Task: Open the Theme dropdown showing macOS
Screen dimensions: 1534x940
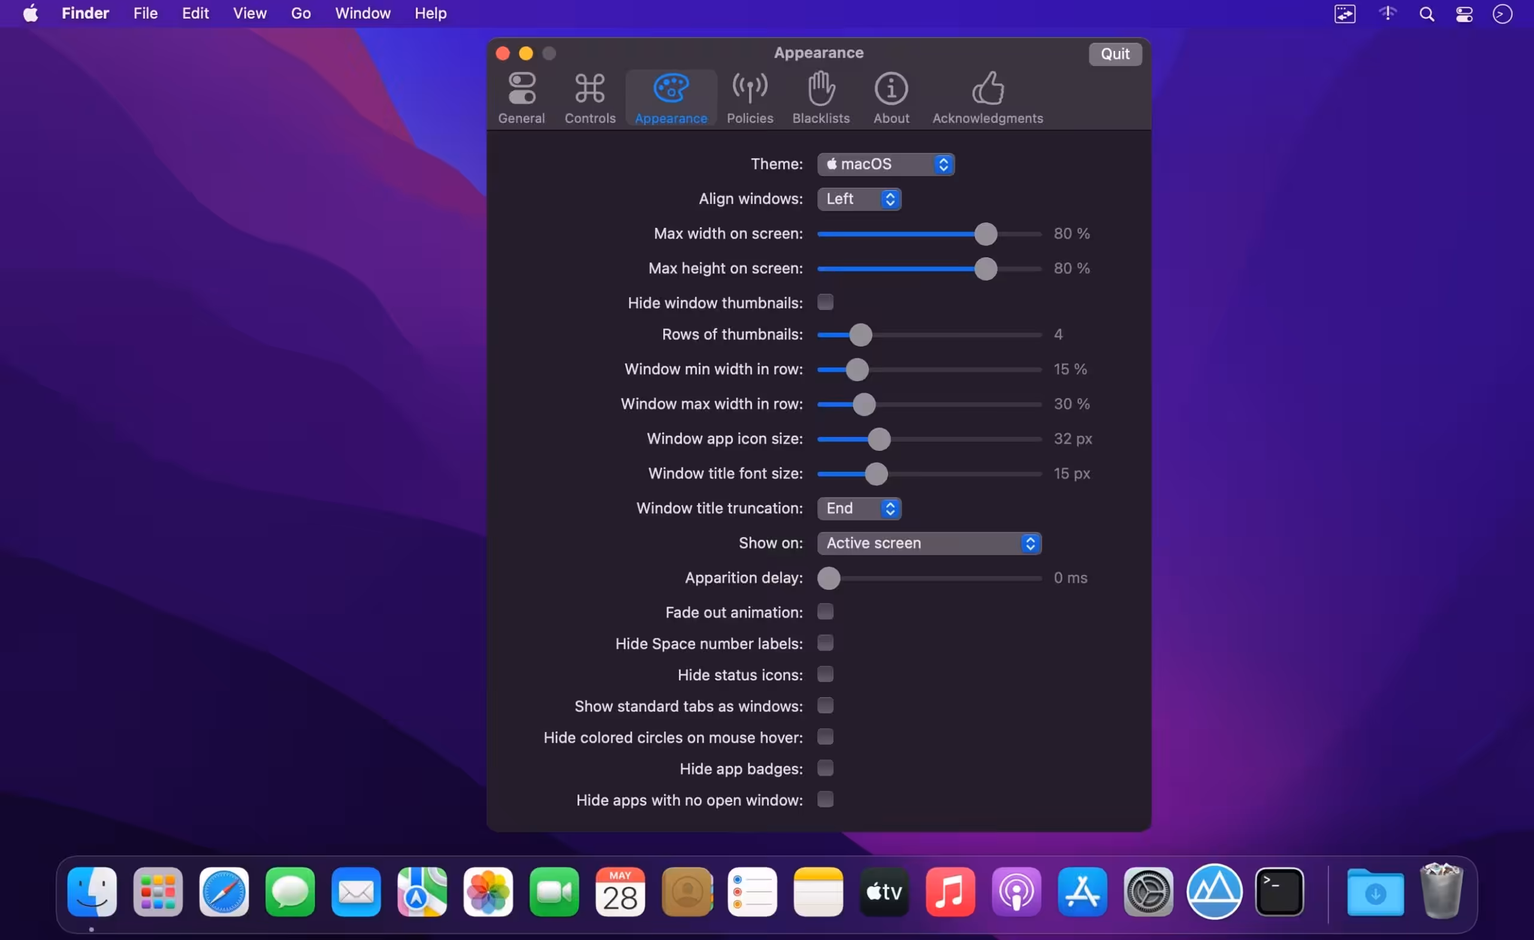Action: [x=885, y=164]
